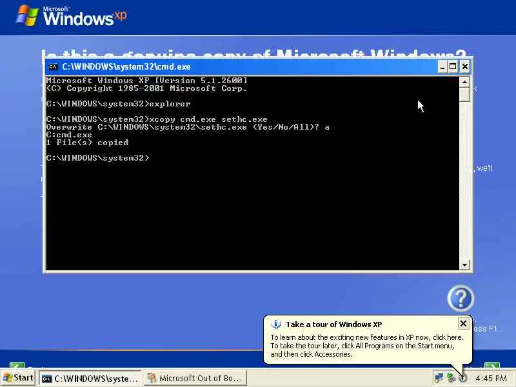The width and height of the screenshot is (516, 387).
Task: Switch to Microsoft Out of Box taskbar button
Action: pyautogui.click(x=195, y=379)
